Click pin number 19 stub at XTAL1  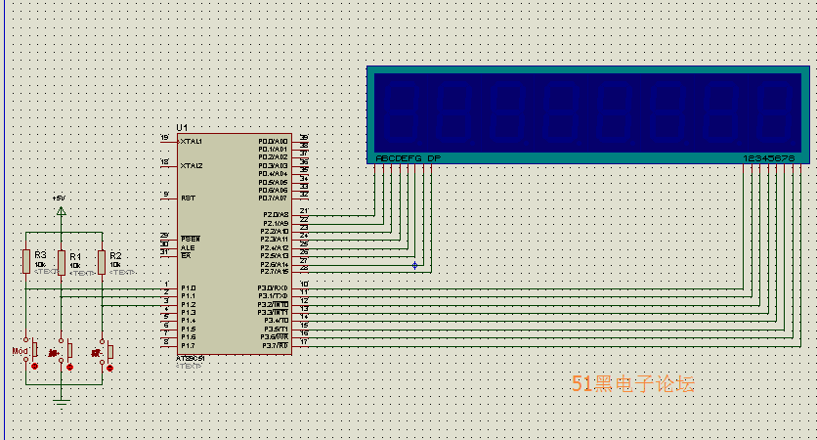pos(169,141)
